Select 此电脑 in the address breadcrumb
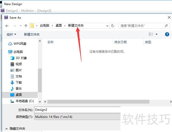172x132 pixels. 44,26
